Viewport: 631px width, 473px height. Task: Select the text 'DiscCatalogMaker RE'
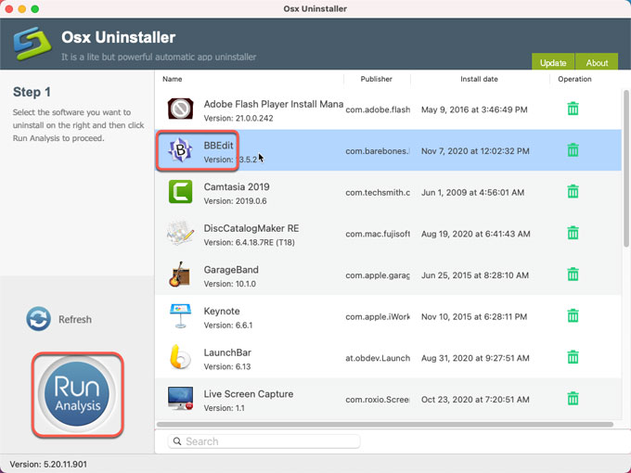click(251, 228)
